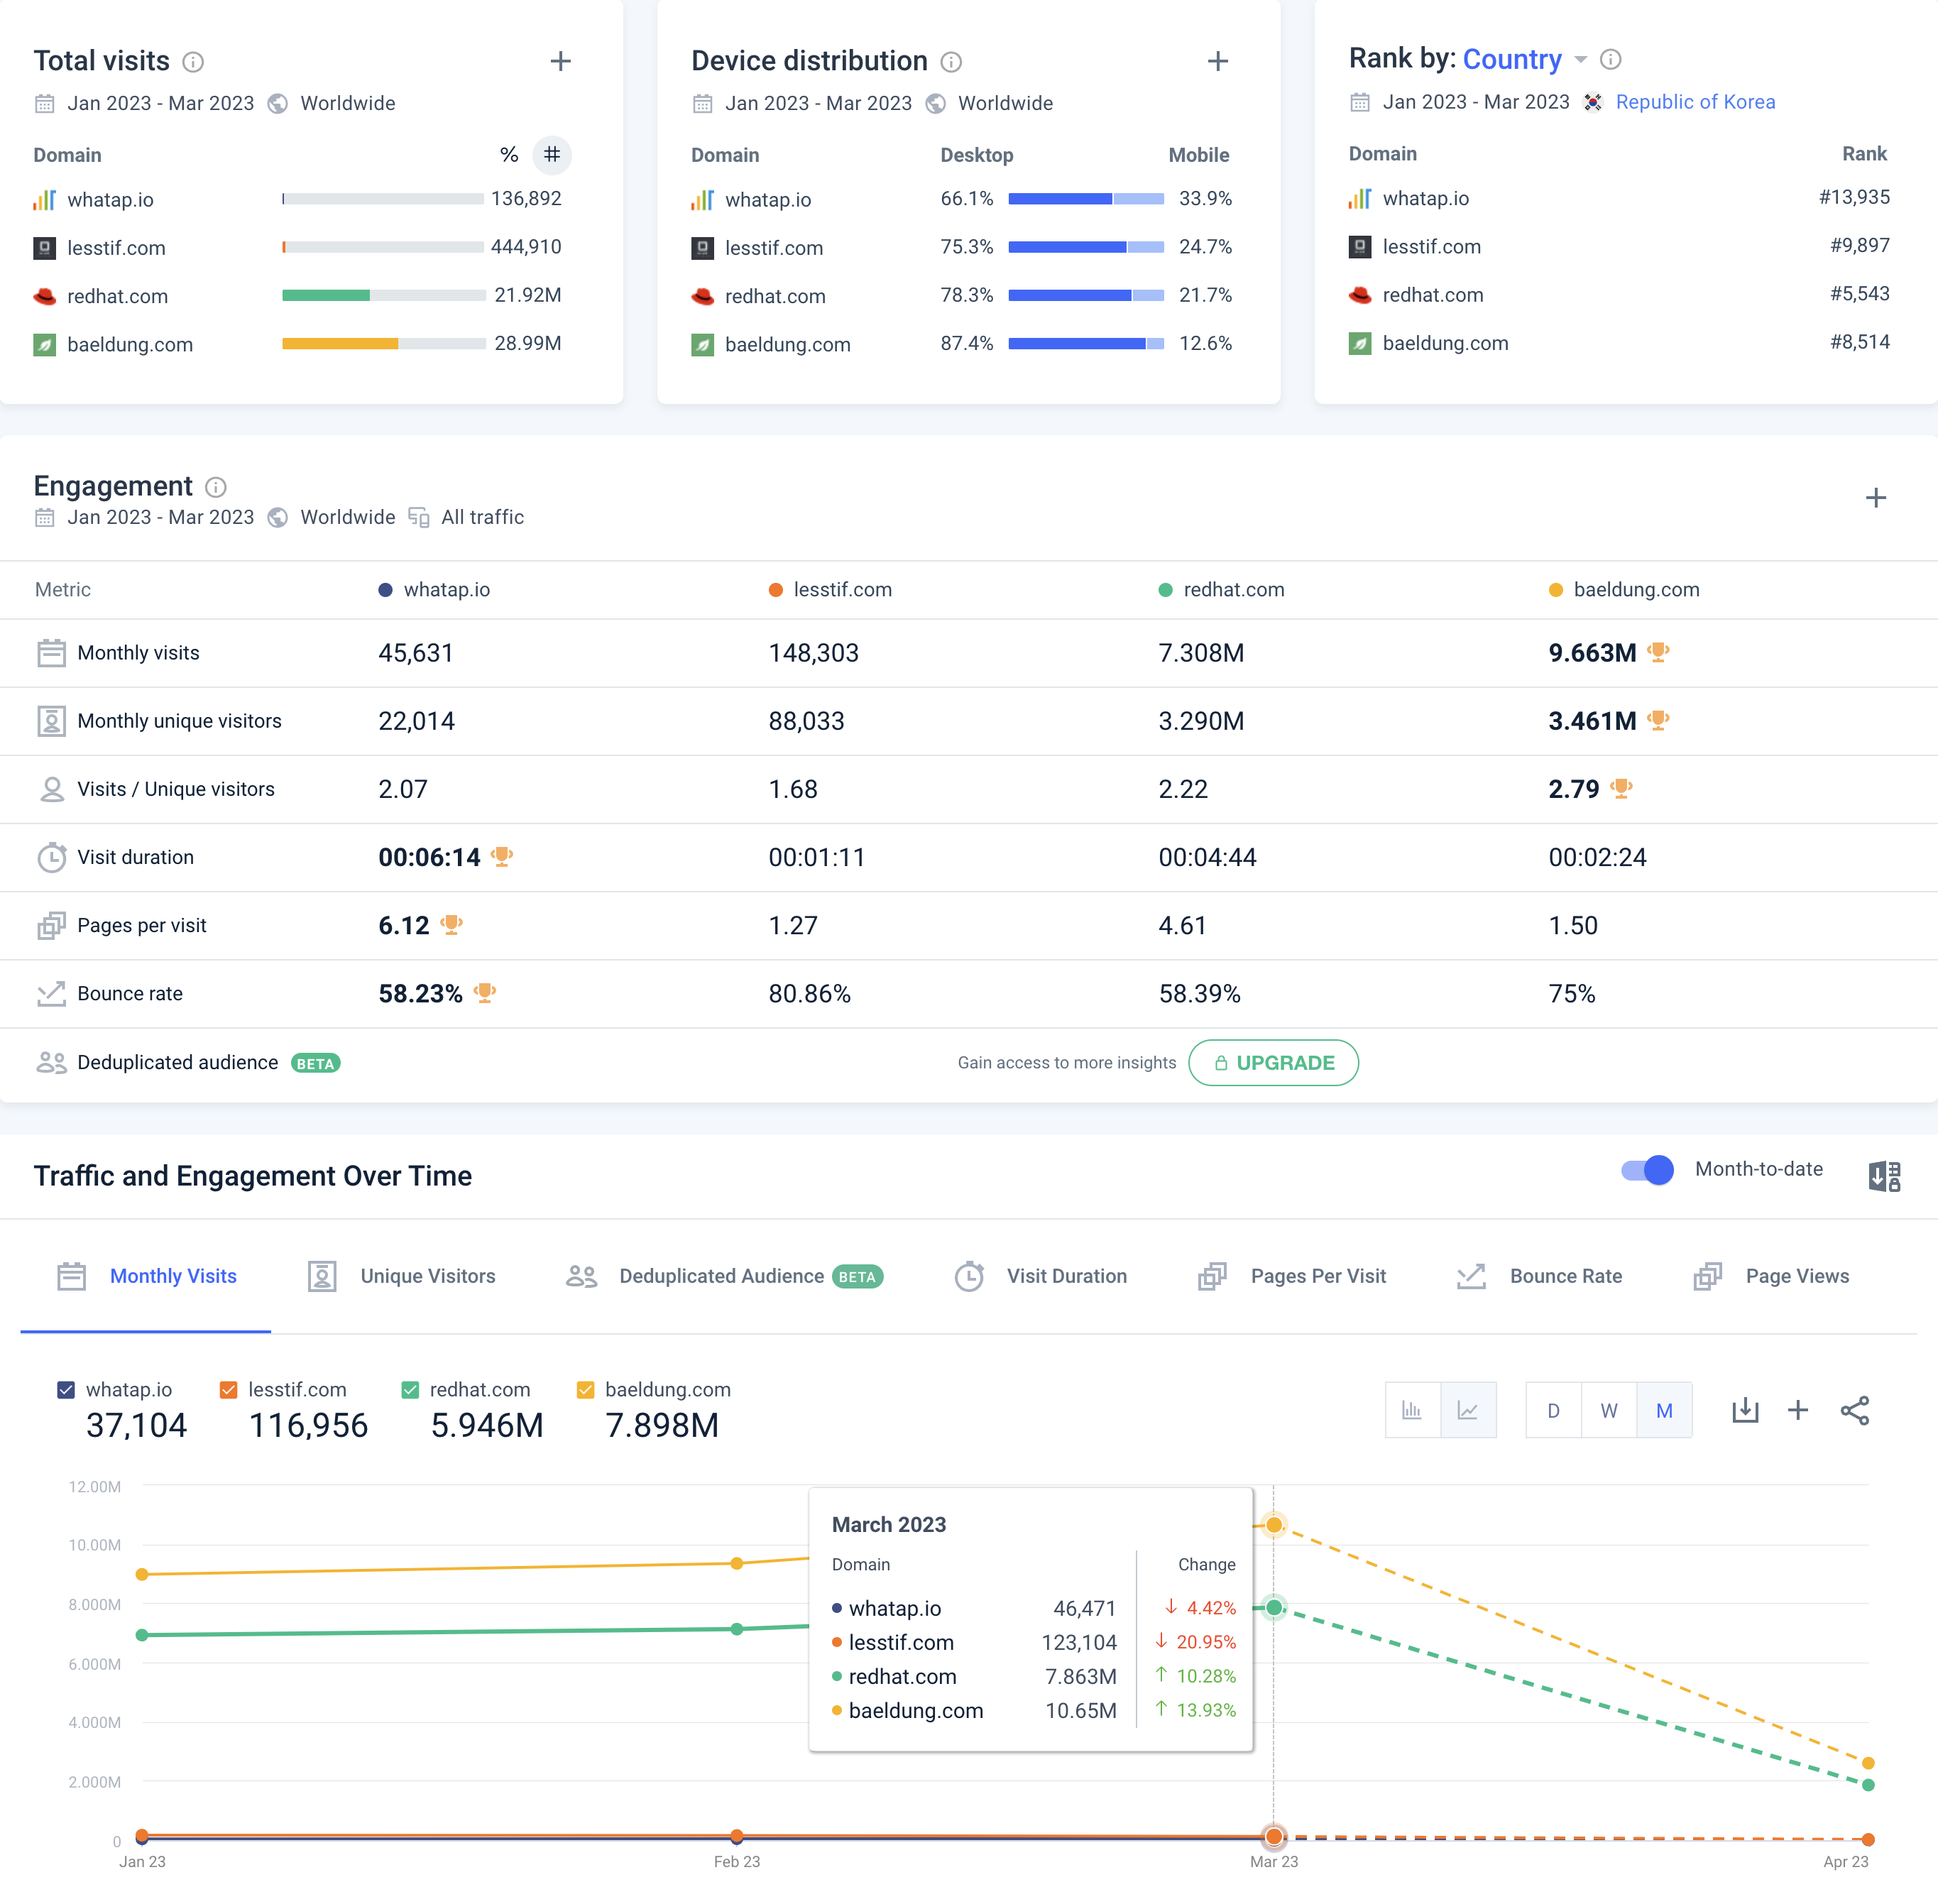Open Republic of Korea country selector
The height and width of the screenshot is (1904, 1938).
[1695, 102]
